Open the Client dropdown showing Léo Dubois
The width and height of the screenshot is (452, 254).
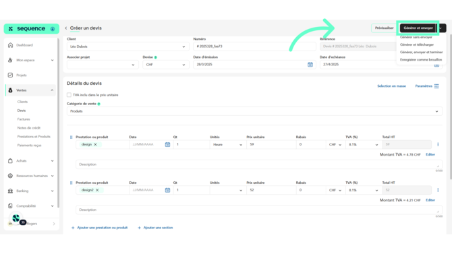click(128, 46)
